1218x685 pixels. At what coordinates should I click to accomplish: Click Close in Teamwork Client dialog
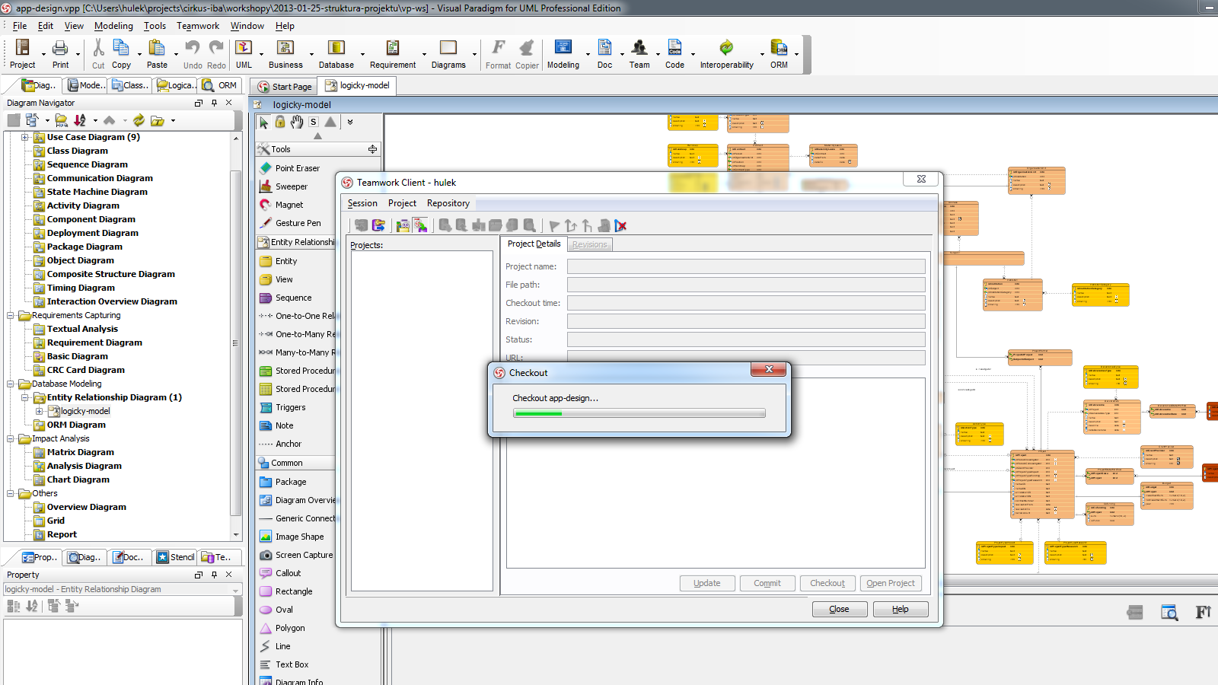pos(839,609)
